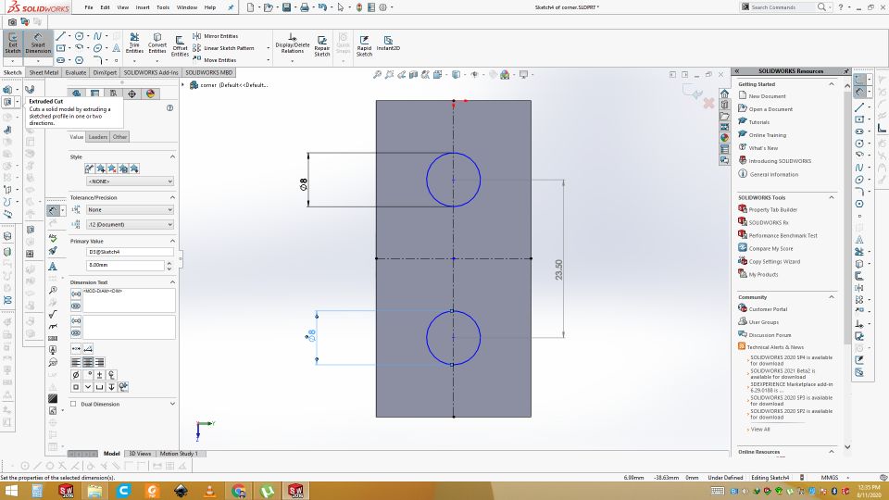The image size is (889, 500).
Task: Increase primary value with spinner up arrow
Action: click(169, 262)
